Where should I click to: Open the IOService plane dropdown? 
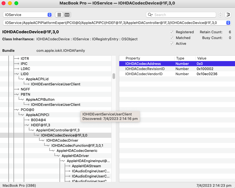[x=27, y=15]
